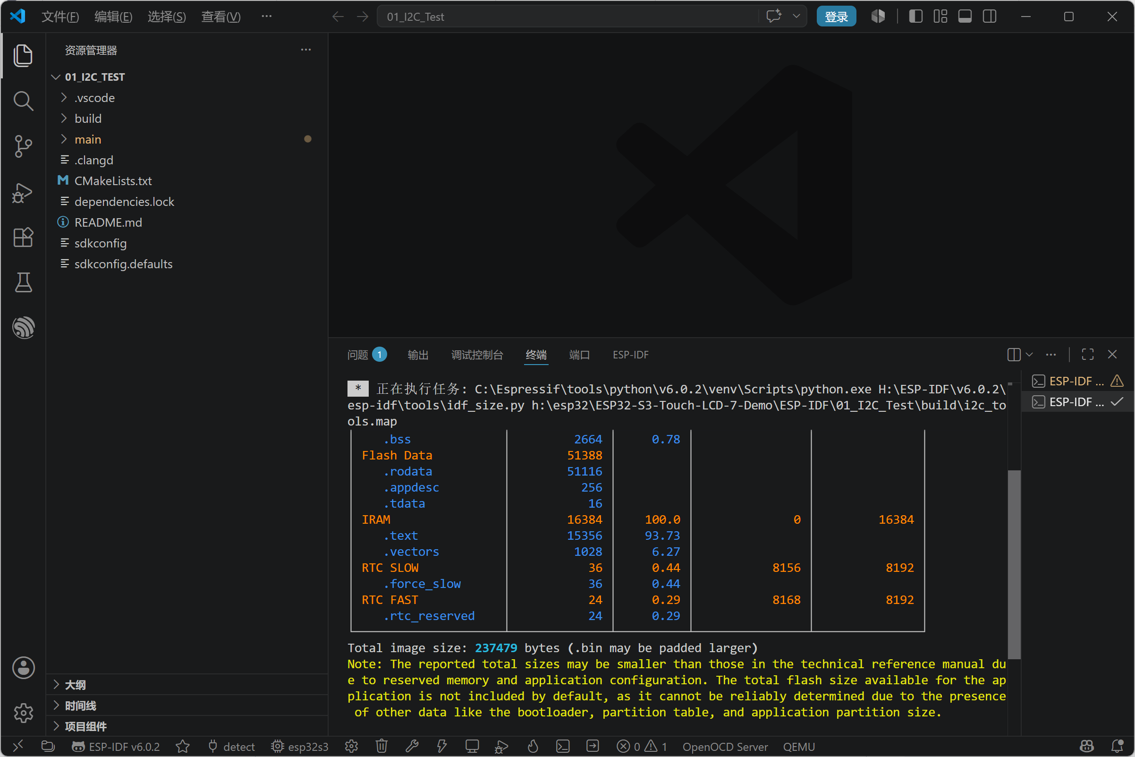
Task: Start serial monitor with the monitor icon
Action: [472, 747]
